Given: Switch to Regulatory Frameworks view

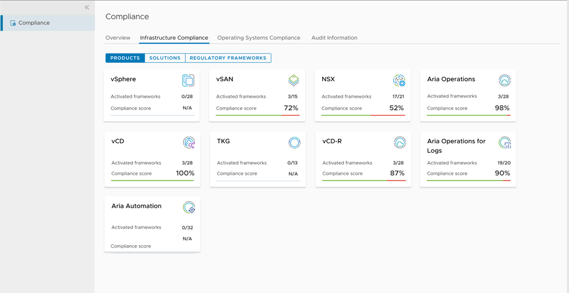Looking at the screenshot, I should (x=228, y=58).
